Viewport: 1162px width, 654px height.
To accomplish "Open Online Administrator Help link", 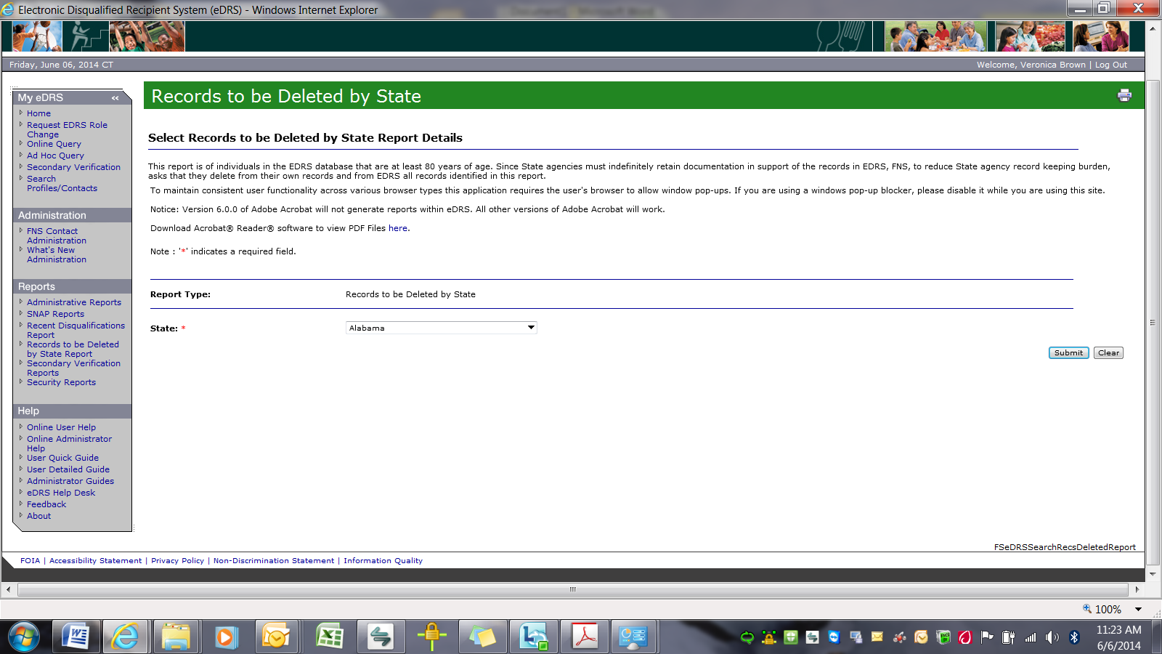I will (x=69, y=443).
